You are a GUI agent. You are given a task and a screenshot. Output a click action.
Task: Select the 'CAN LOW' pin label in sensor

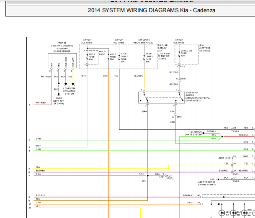click(x=73, y=62)
